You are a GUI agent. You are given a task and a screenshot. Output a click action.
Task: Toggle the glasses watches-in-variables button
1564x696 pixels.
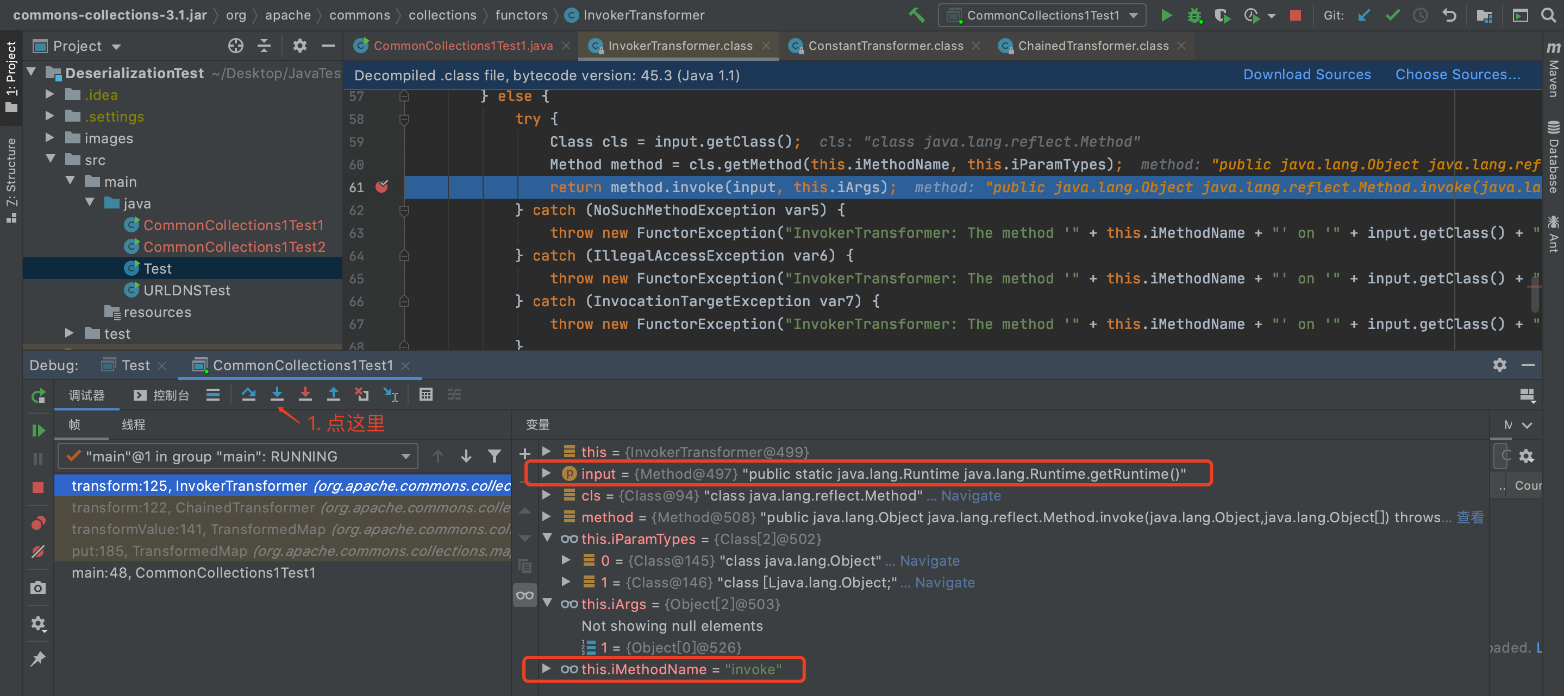tap(524, 595)
